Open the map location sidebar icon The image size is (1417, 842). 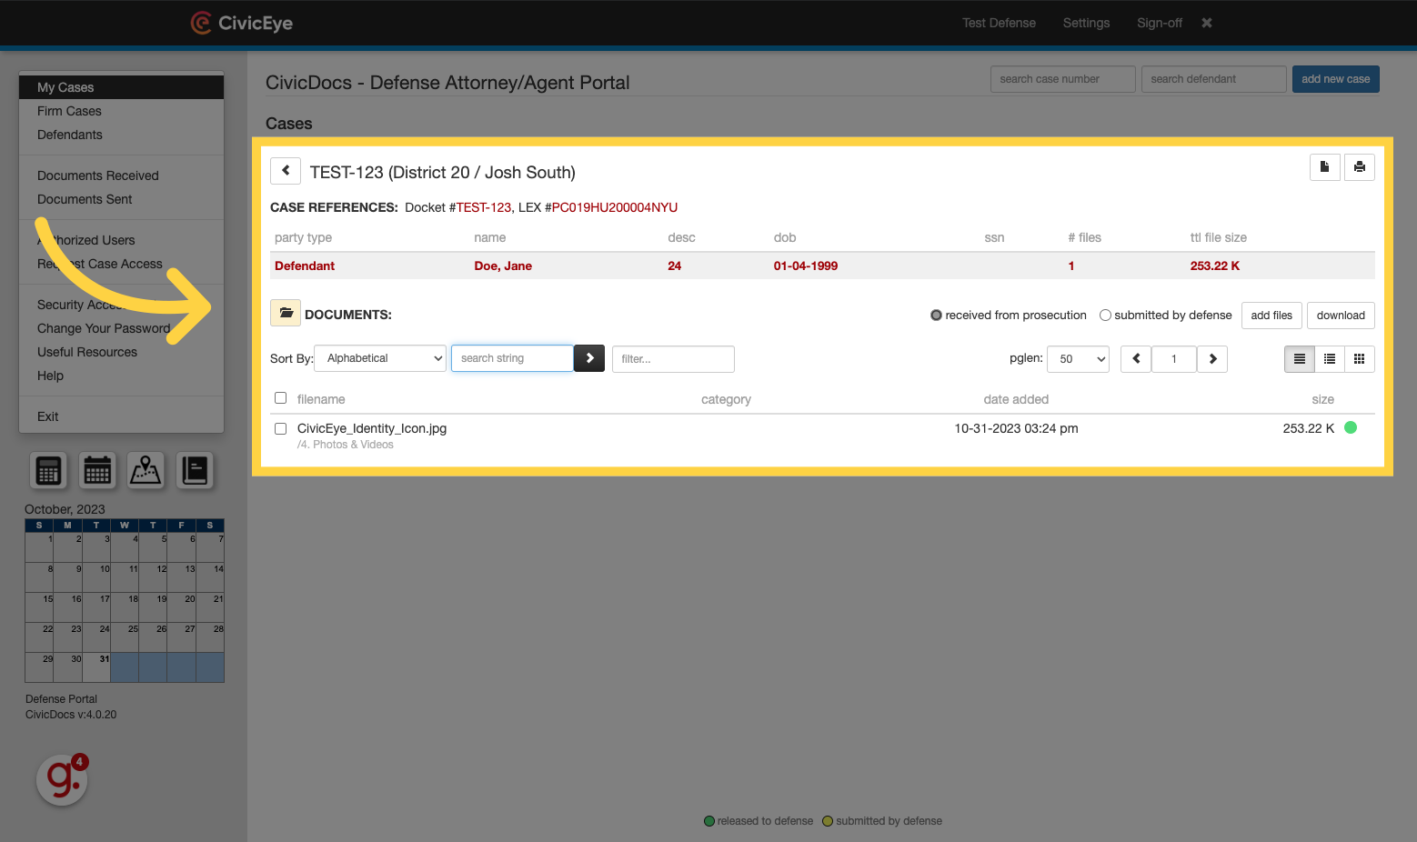pyautogui.click(x=146, y=470)
